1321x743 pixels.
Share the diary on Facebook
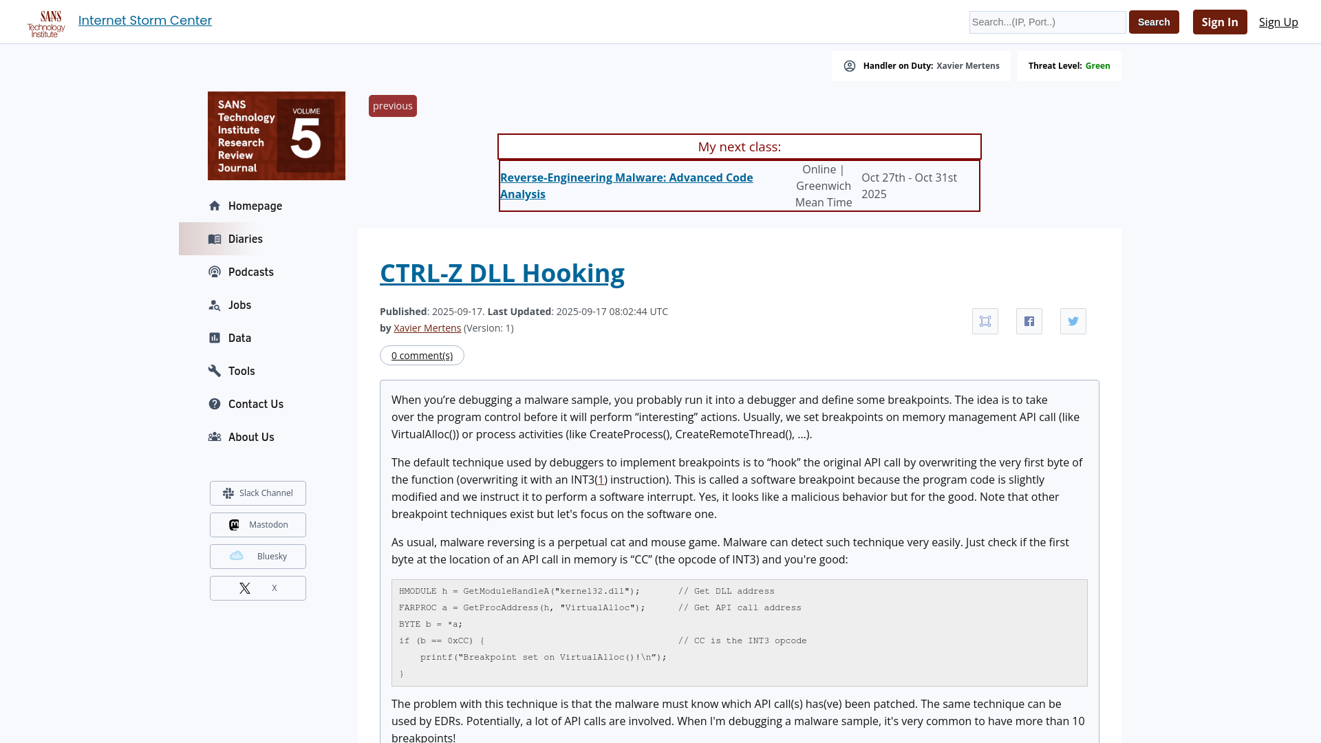point(1029,321)
